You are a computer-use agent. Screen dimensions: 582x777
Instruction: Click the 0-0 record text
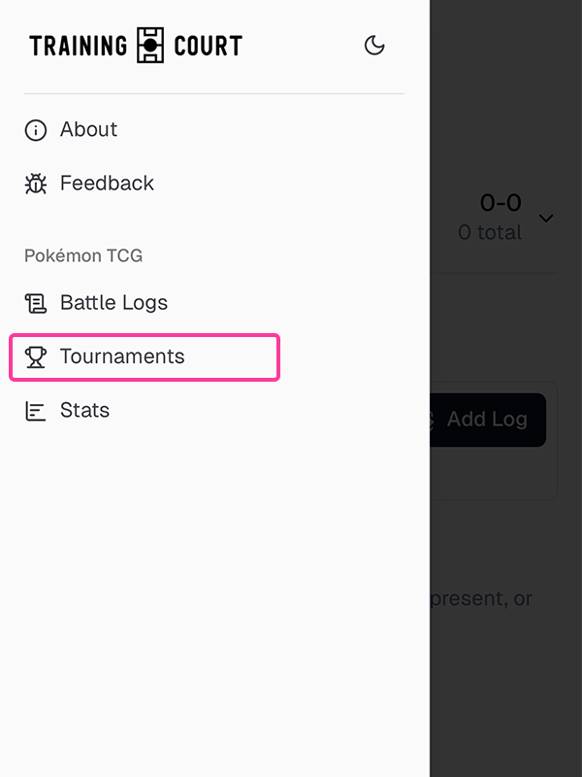[501, 203]
